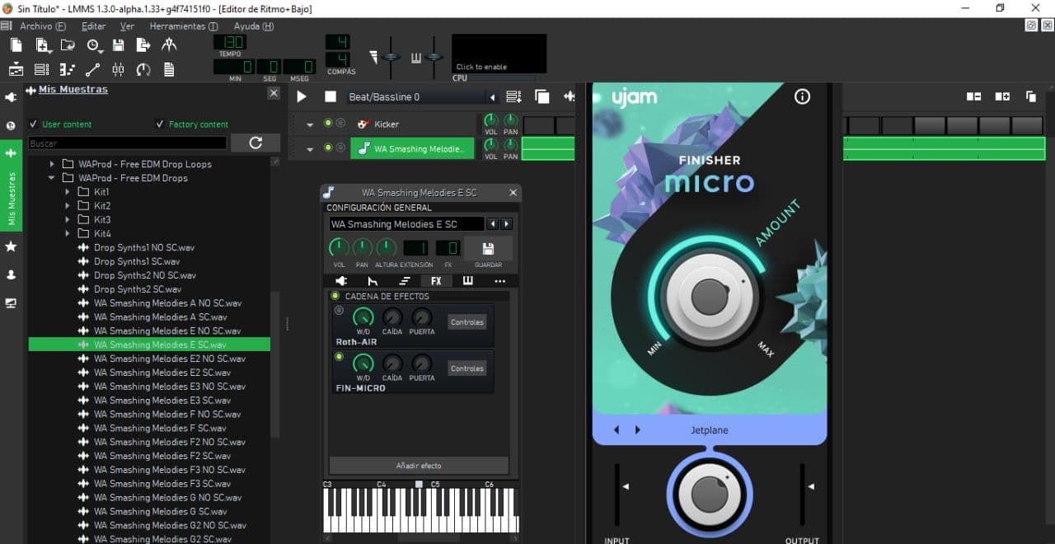Mute the WA Smashing Melodies track
Image resolution: width=1055 pixels, height=544 pixels.
328,148
